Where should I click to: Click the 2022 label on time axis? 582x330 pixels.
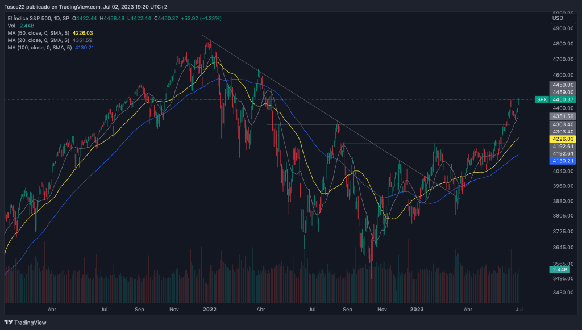click(210, 310)
